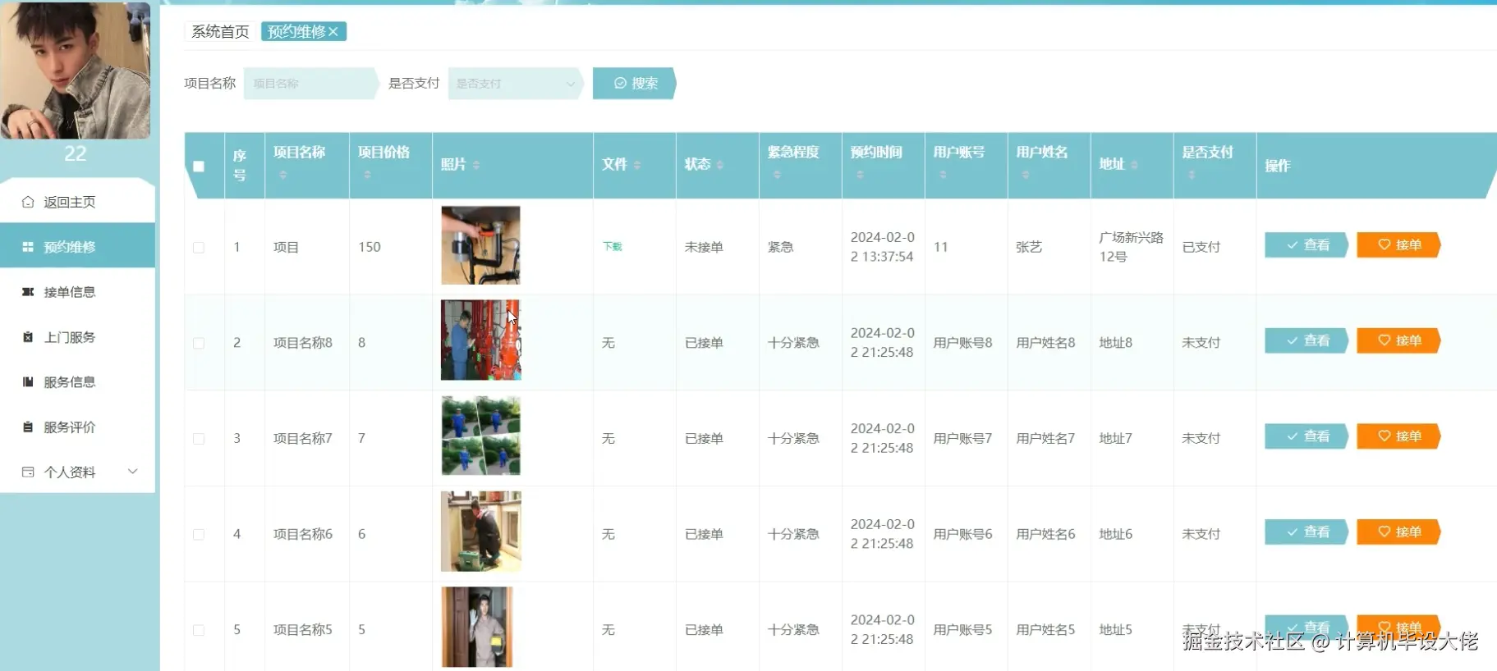Click the 下载 file link in row 1
The image size is (1497, 671).
pyautogui.click(x=613, y=247)
